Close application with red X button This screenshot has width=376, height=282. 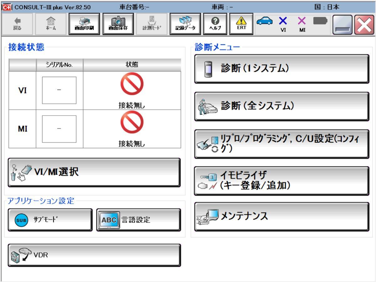(x=364, y=24)
